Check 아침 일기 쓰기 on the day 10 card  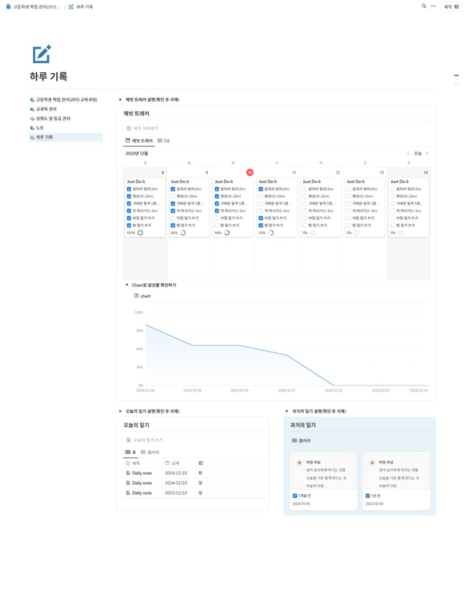pos(217,219)
